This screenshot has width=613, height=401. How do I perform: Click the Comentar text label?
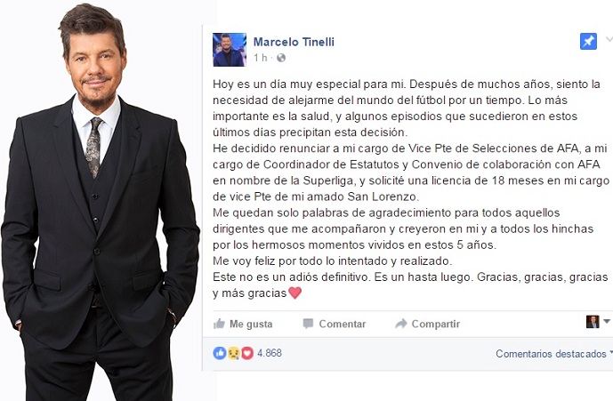click(x=342, y=324)
